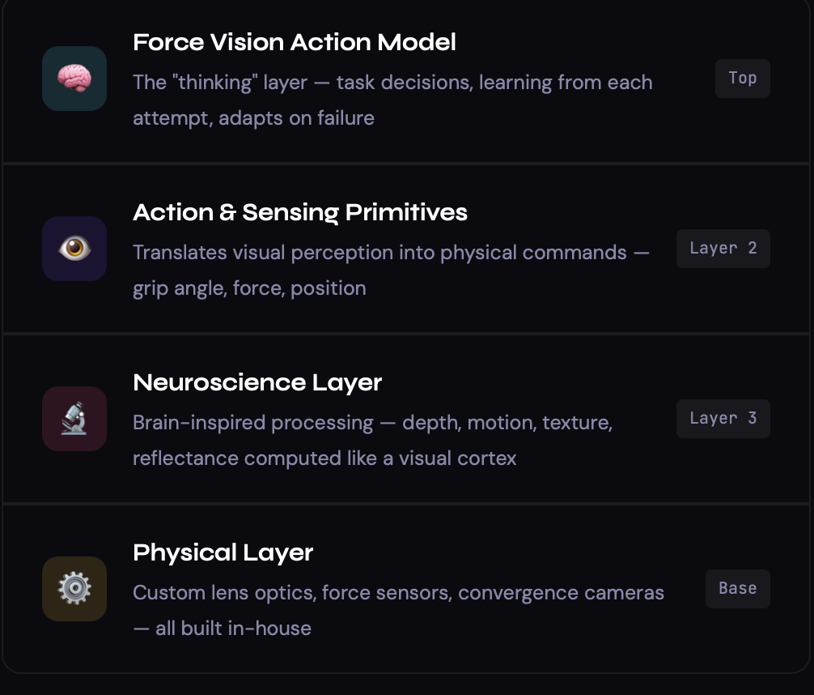Click the brain-inspired processing description
Screen dimensions: 814x695
(x=372, y=423)
